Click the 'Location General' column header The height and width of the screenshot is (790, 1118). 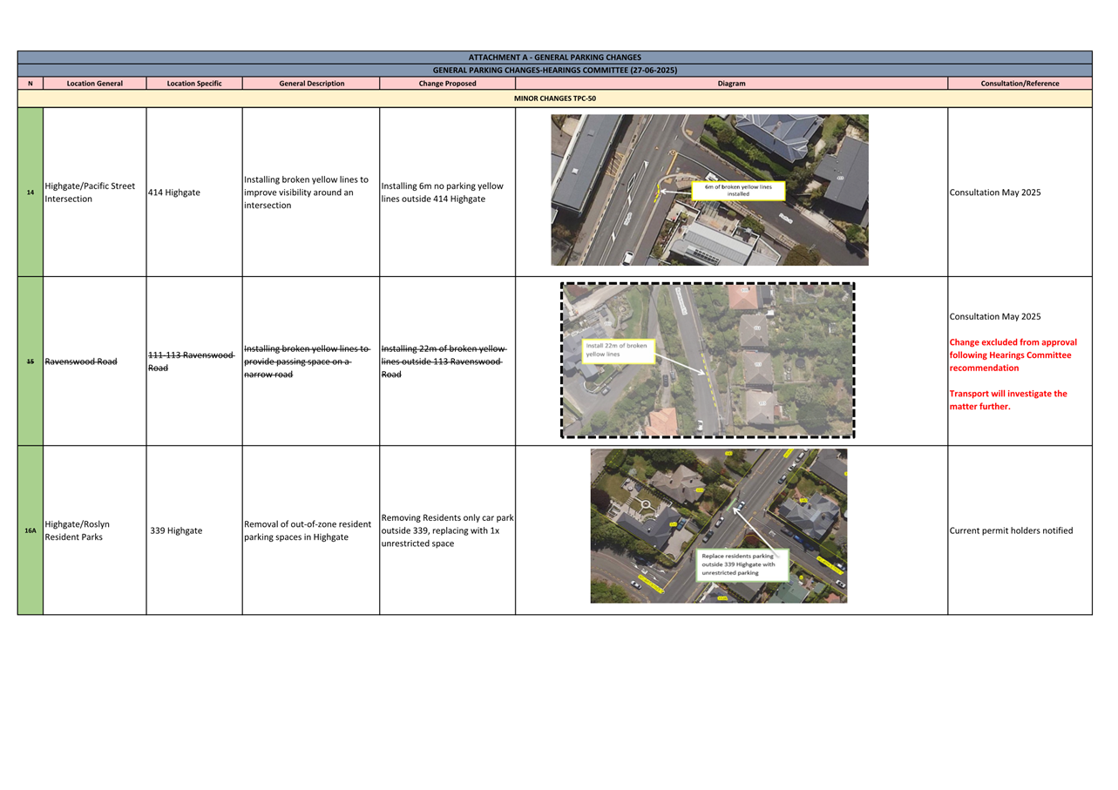click(95, 84)
